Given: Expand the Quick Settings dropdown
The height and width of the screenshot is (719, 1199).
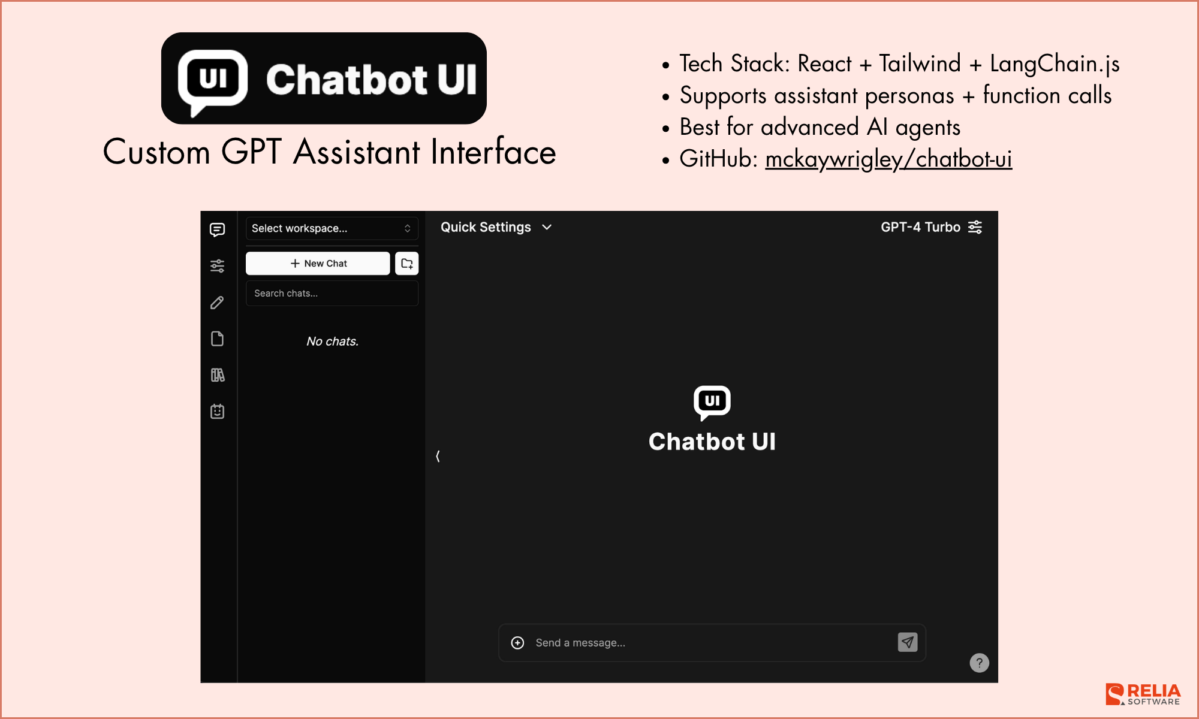Looking at the screenshot, I should tap(496, 227).
